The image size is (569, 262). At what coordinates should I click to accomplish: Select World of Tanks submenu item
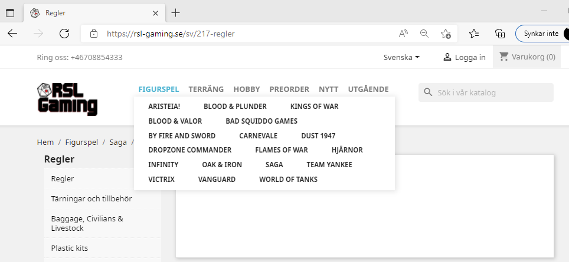(x=289, y=180)
